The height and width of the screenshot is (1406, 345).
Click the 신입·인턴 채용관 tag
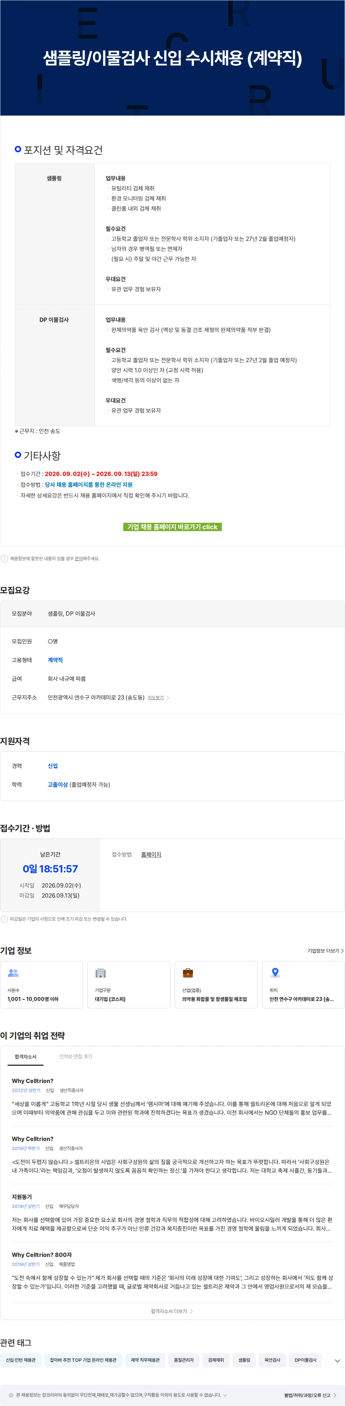(x=21, y=1360)
